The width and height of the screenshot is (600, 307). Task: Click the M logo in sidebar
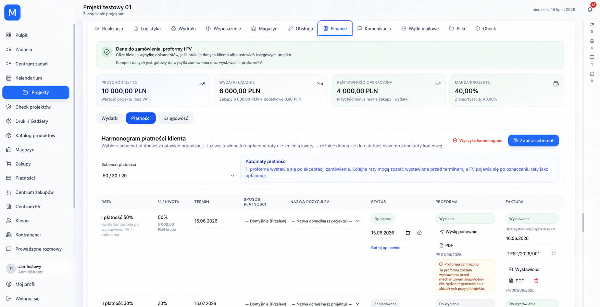(x=12, y=13)
